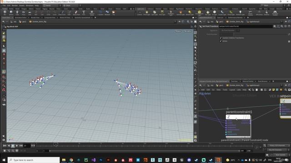The image size is (291, 163).
Task: Open network editor Layout menu
Action: tap(232, 90)
